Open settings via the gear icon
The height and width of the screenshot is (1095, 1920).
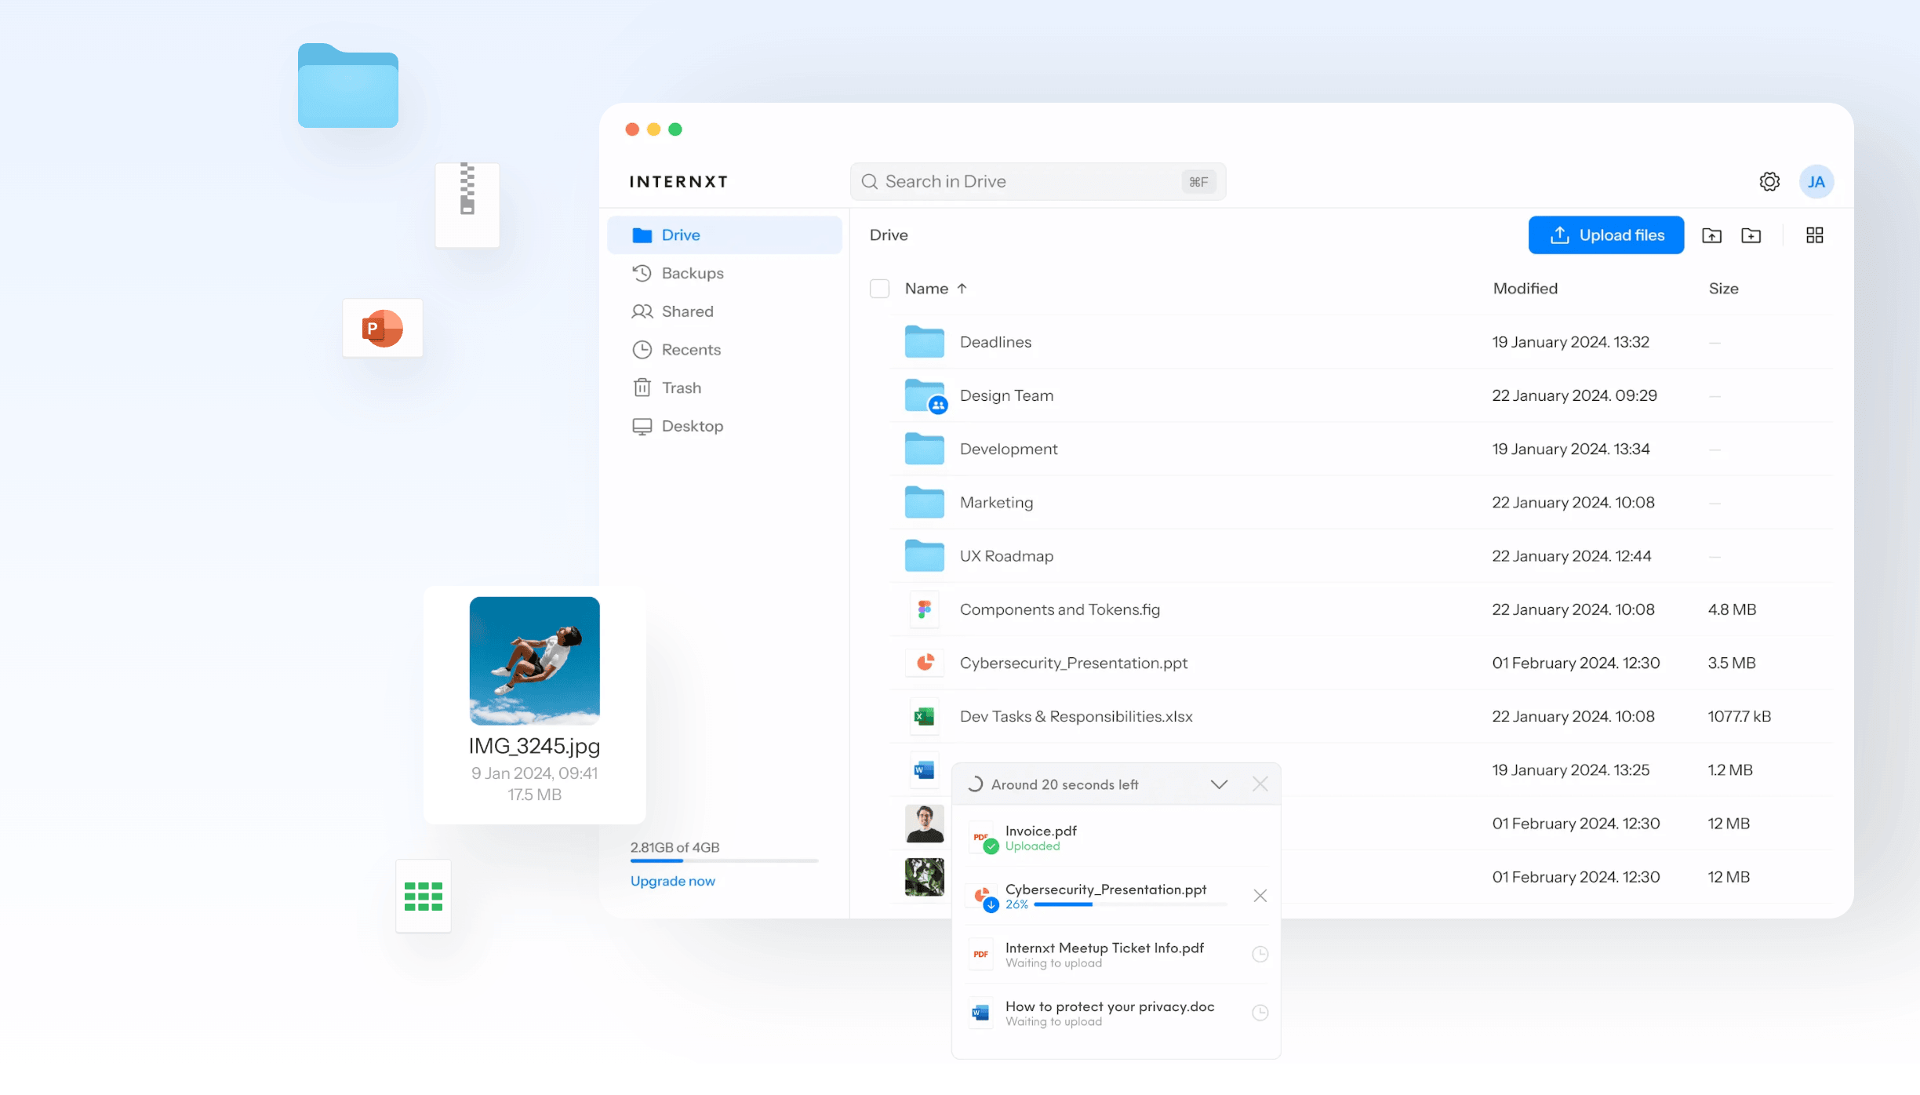(x=1769, y=181)
